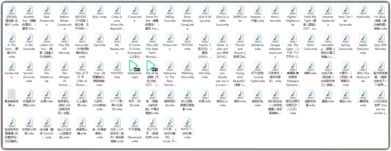This screenshot has width=391, height=151.
Task: Click the file name 'Survive - (Survive).m4a'
Action: [29, 77]
